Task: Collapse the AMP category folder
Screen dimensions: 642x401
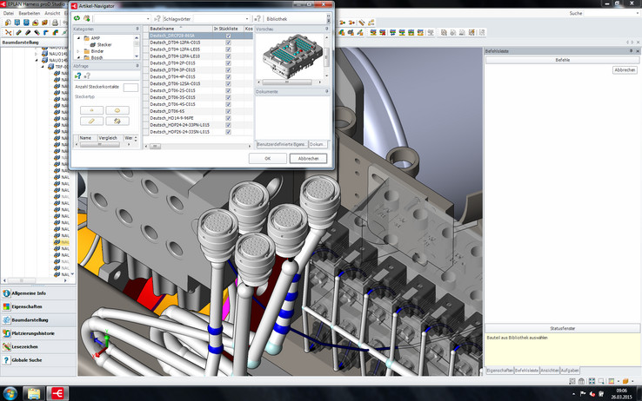Action: click(x=78, y=38)
